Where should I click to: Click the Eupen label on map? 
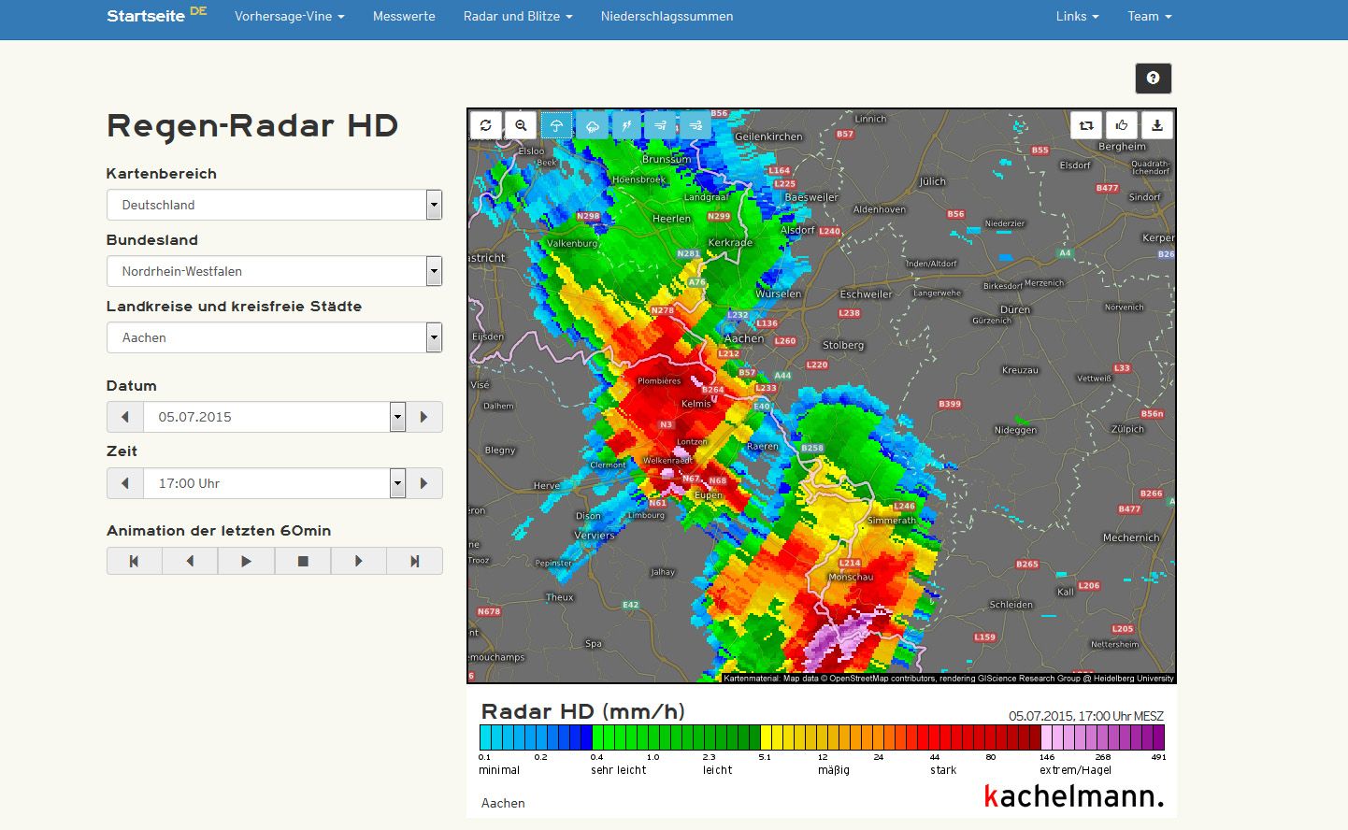[709, 494]
